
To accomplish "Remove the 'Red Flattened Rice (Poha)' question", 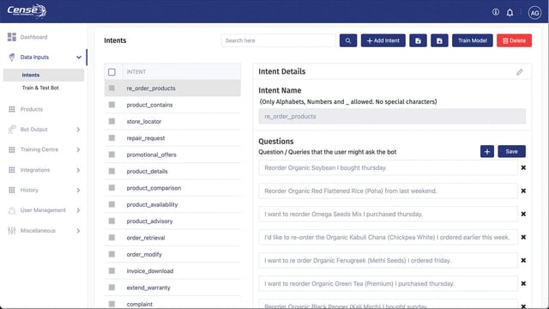I will pos(523,191).
